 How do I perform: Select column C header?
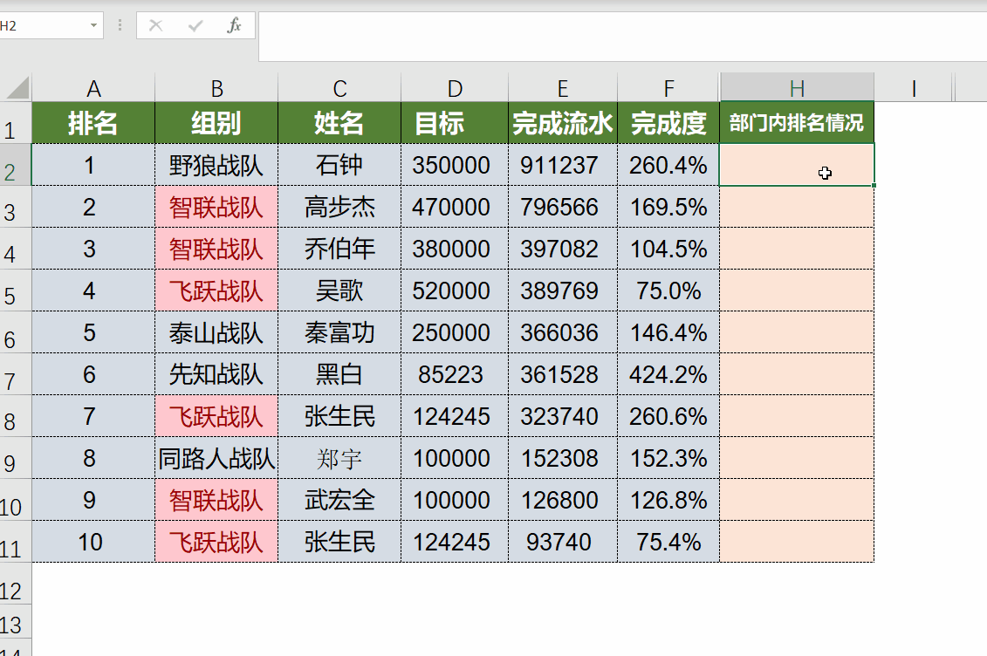tap(339, 88)
